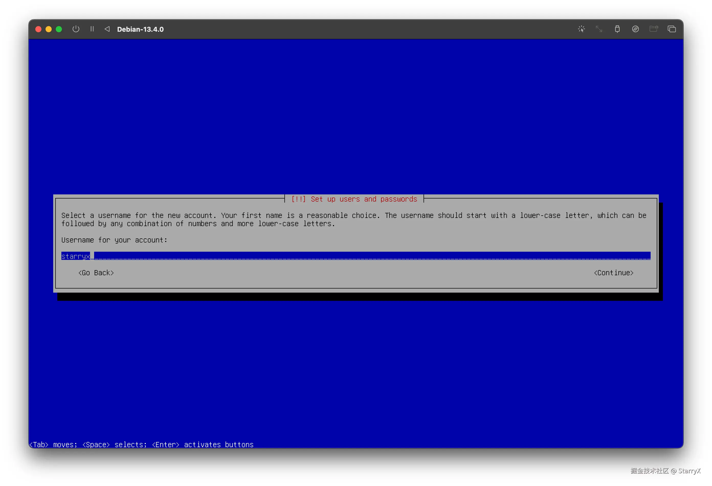The image size is (712, 486).
Task: Click the restart triangle icon
Action: pyautogui.click(x=107, y=29)
